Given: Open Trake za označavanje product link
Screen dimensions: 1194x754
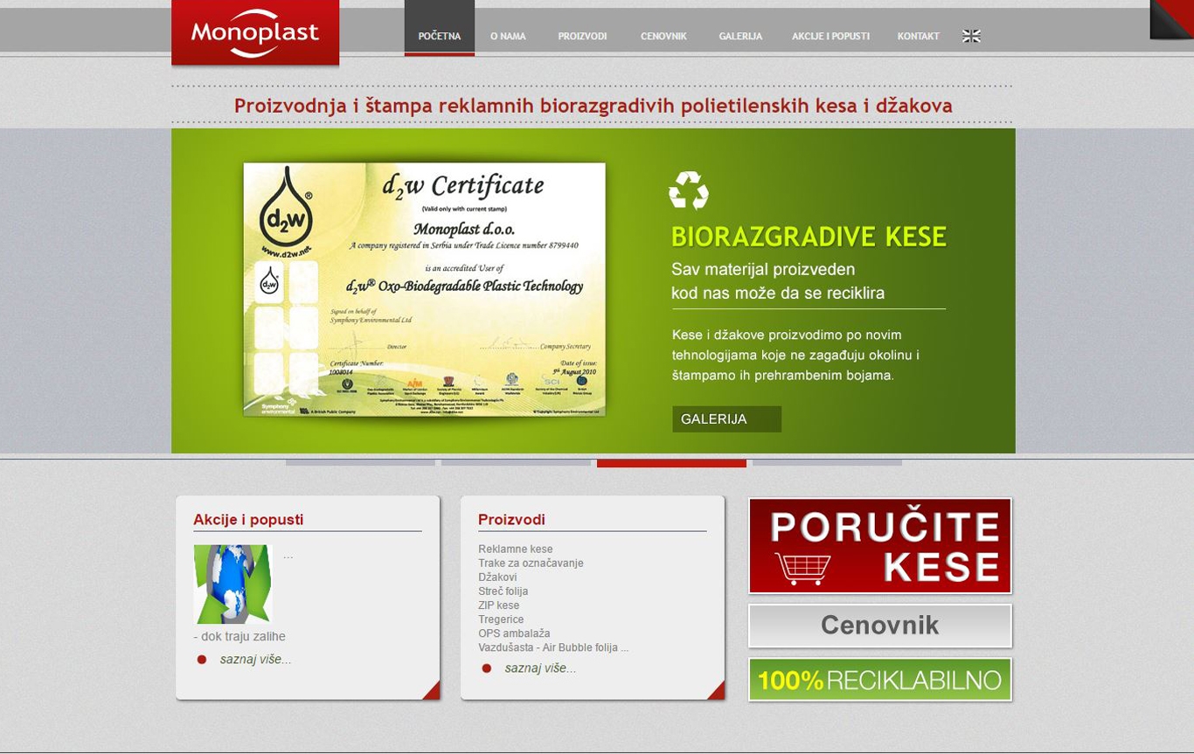Looking at the screenshot, I should (x=531, y=564).
